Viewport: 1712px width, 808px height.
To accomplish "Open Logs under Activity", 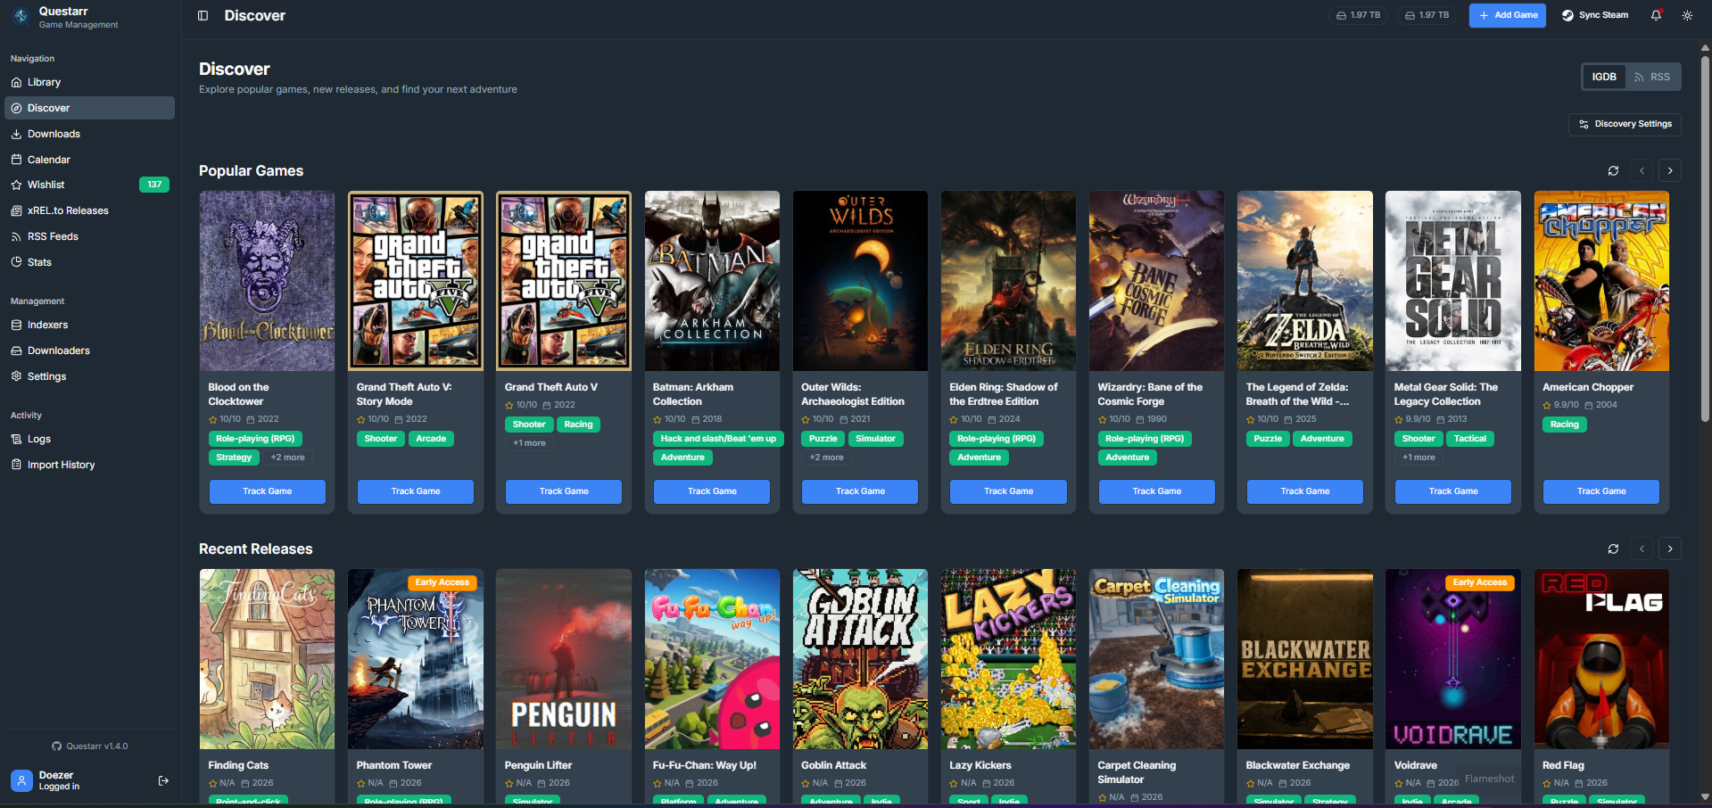I will click(x=89, y=439).
